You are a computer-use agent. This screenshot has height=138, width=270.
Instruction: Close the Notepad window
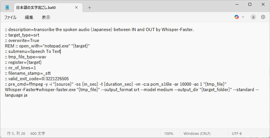[263, 5]
